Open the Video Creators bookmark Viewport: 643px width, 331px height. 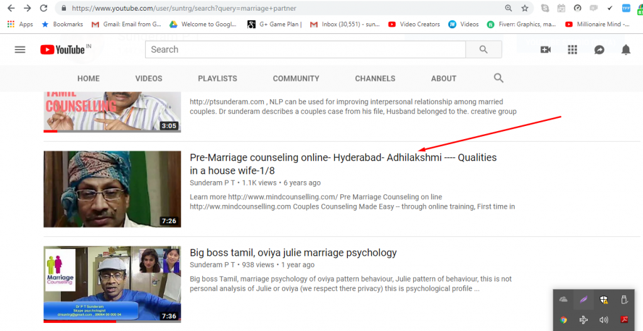(414, 24)
